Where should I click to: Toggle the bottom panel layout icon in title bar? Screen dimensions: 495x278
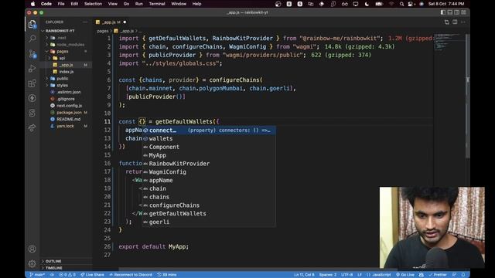click(x=450, y=12)
